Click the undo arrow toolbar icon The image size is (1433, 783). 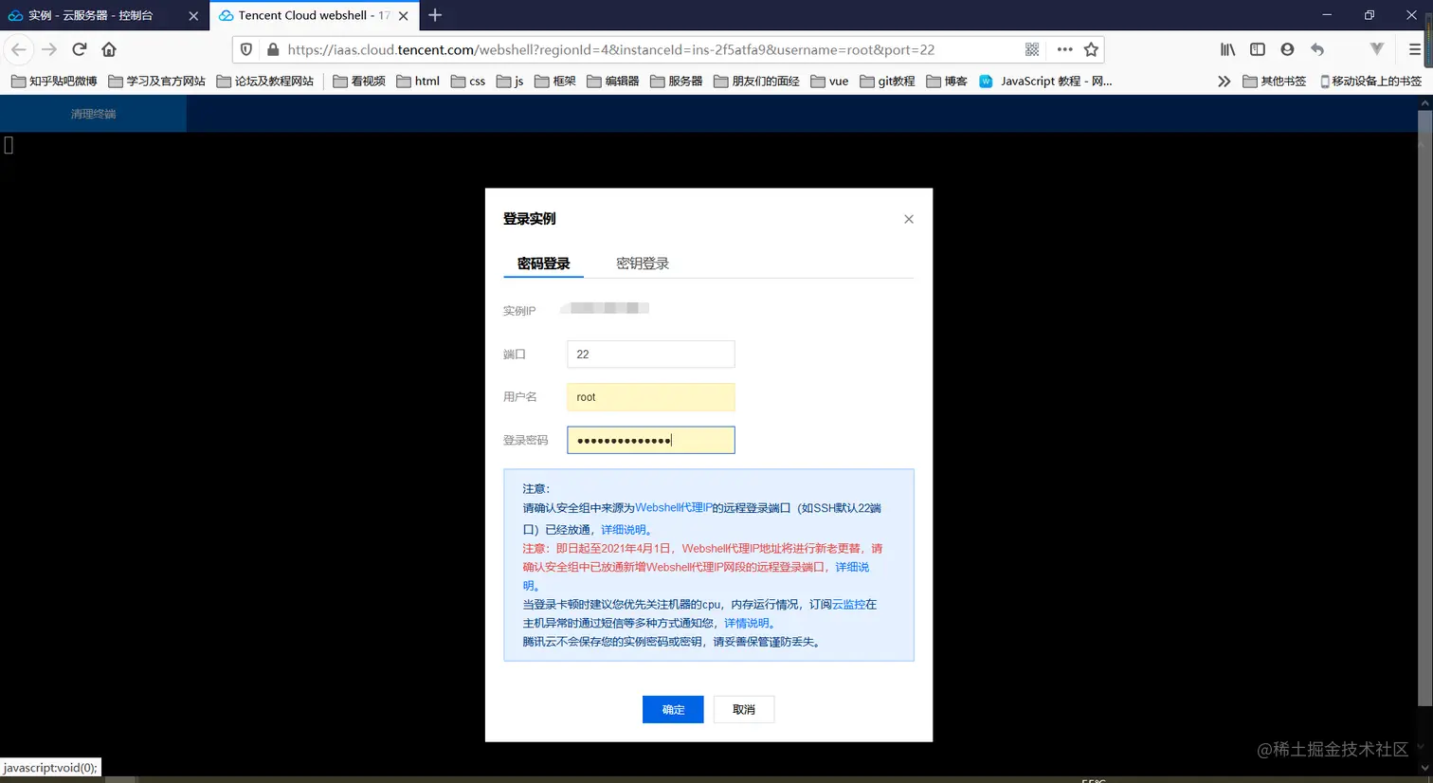pyautogui.click(x=1317, y=49)
